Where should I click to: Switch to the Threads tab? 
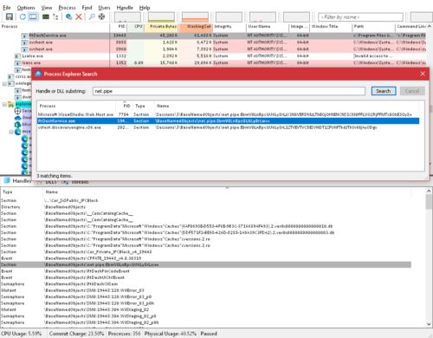tap(75, 182)
